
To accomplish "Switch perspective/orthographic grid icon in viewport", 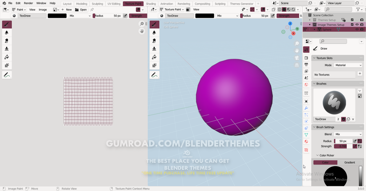I will 297,65.
